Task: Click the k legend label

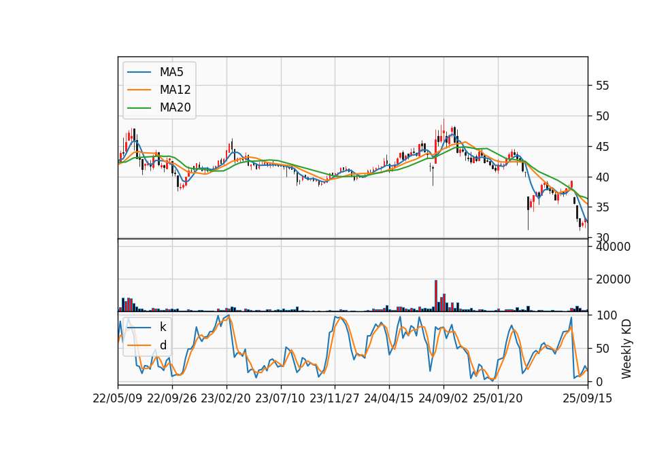Action: (163, 327)
